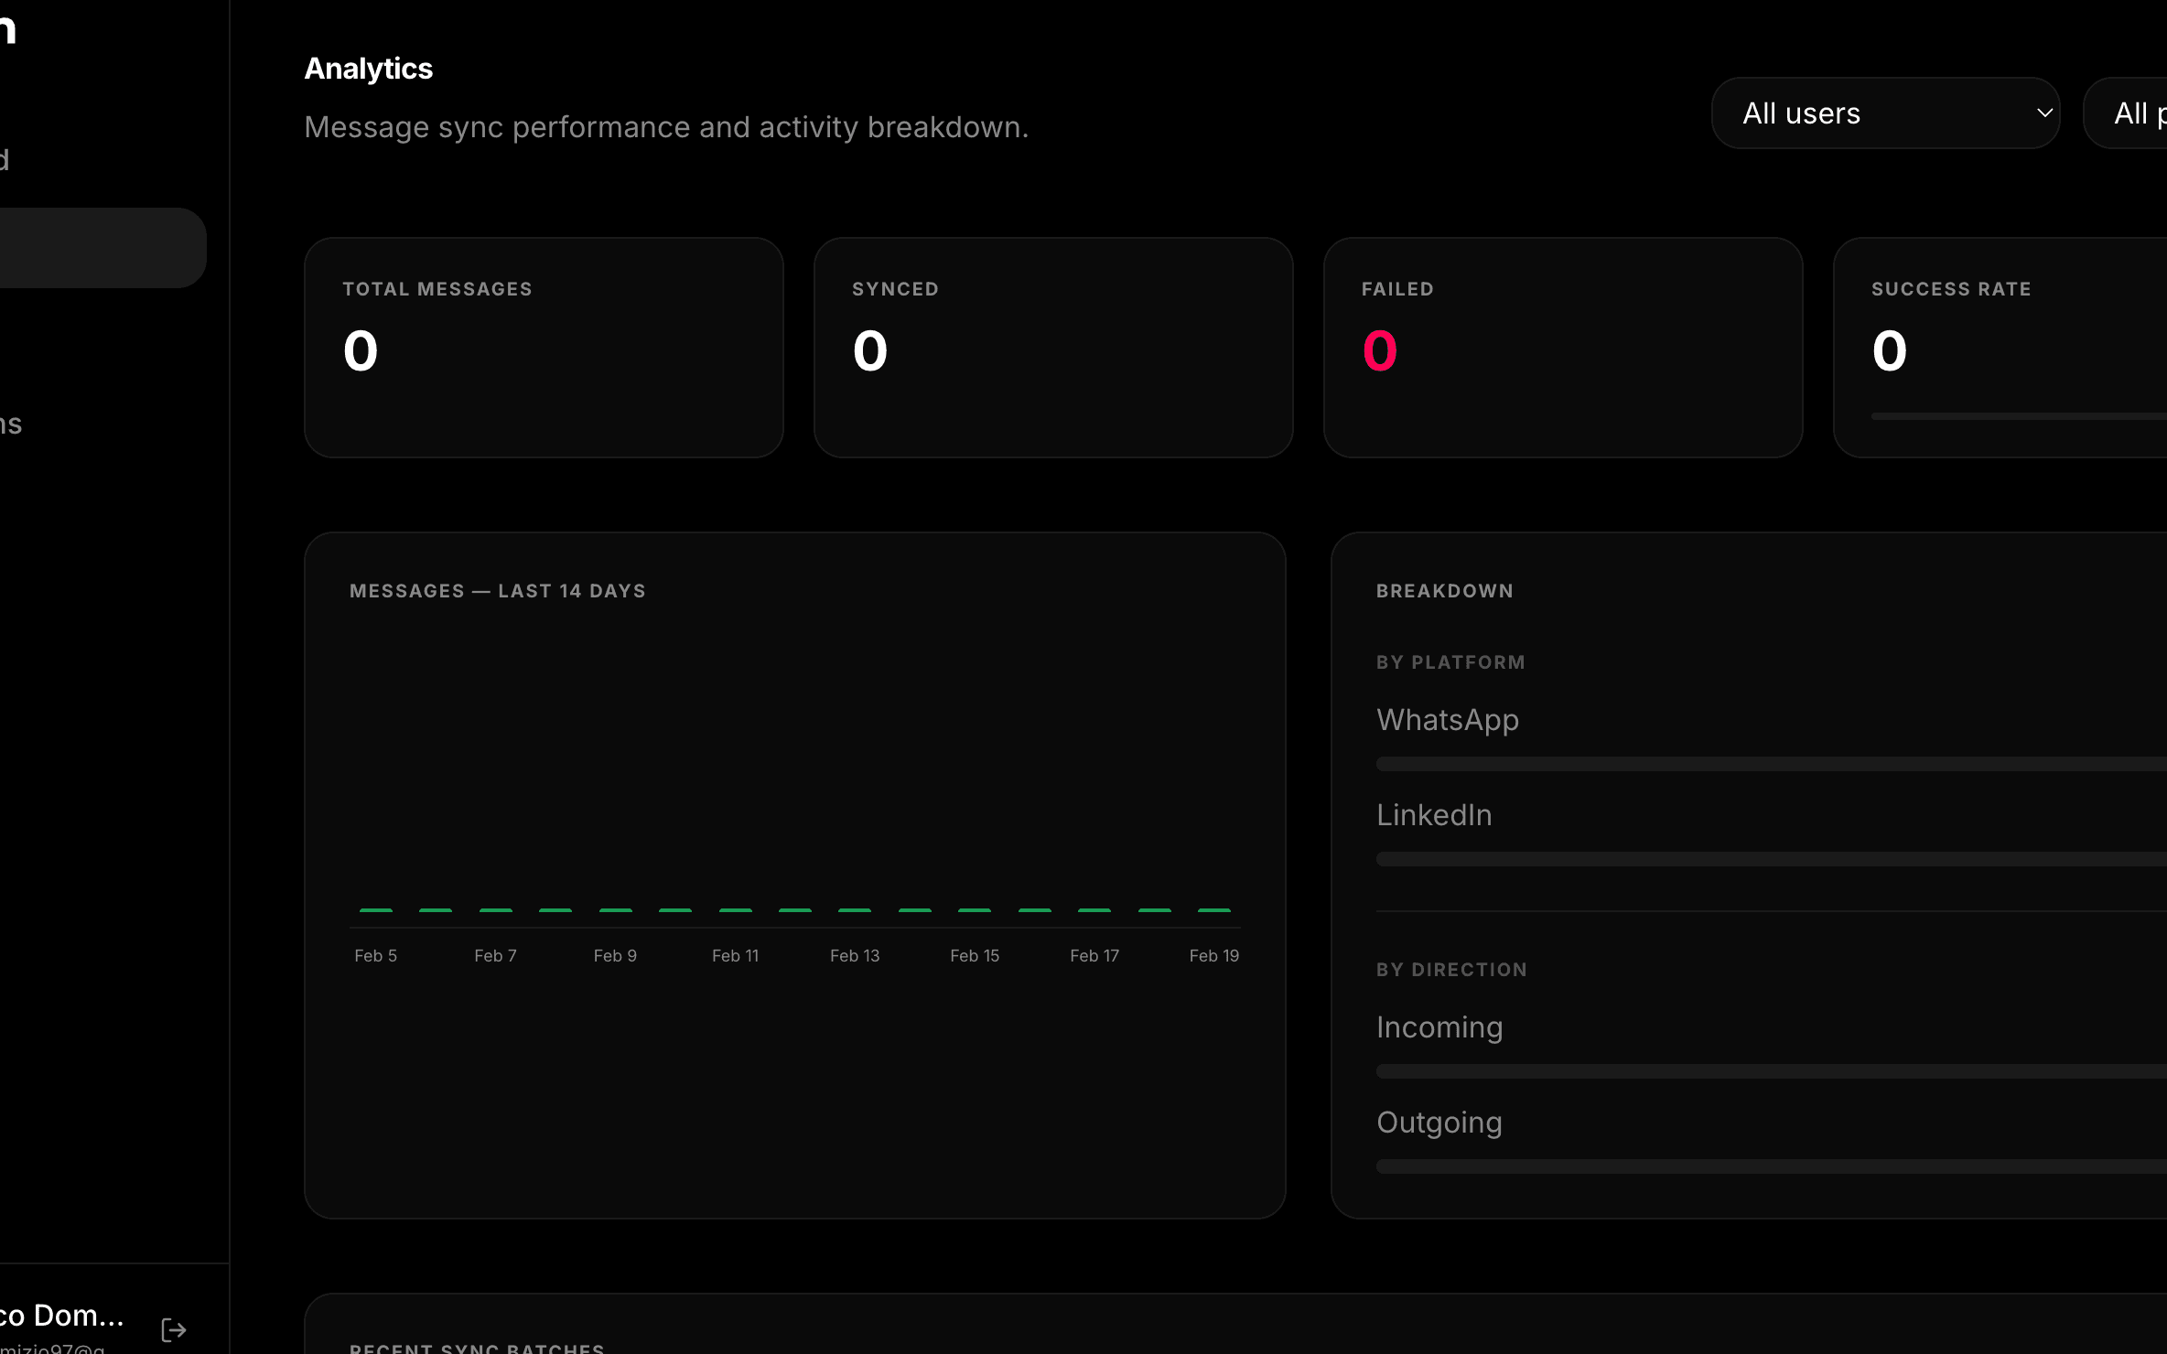Click the red Failed count value

tap(1379, 351)
